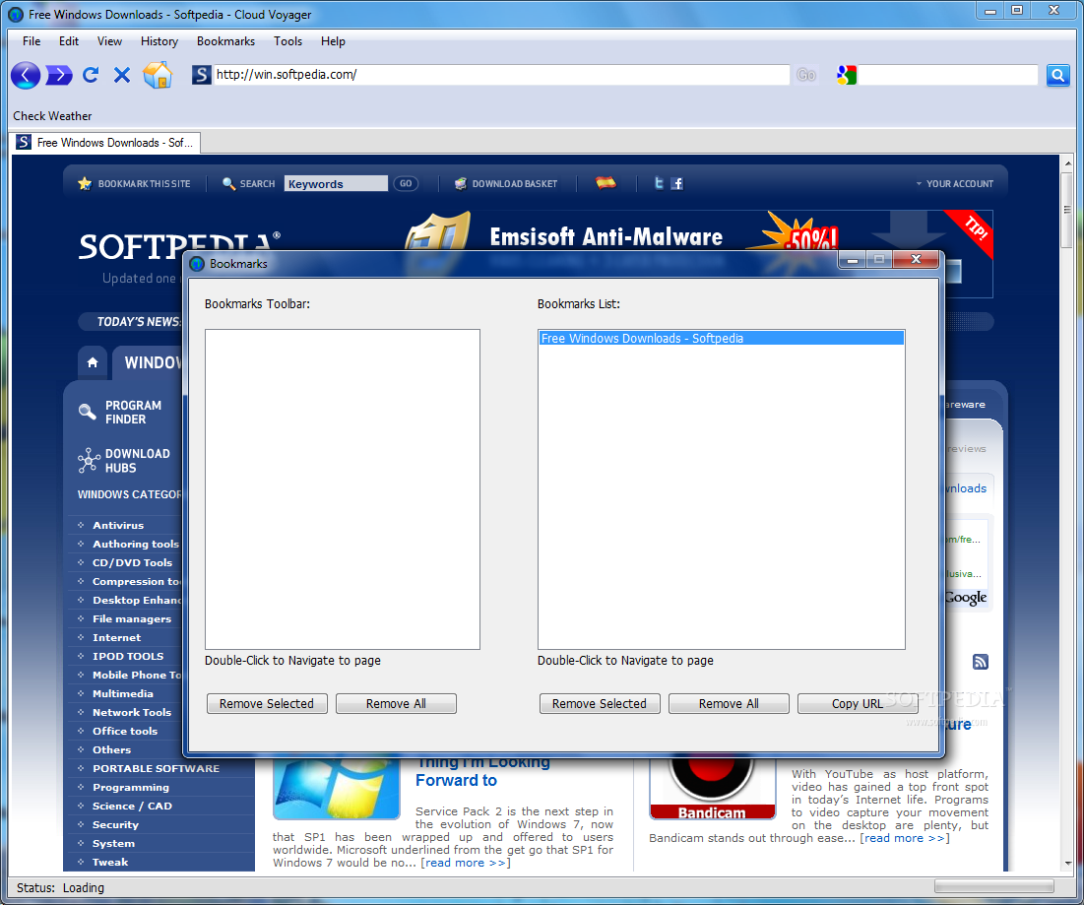Image resolution: width=1084 pixels, height=905 pixels.
Task: Open the Home page icon
Action: tap(158, 75)
